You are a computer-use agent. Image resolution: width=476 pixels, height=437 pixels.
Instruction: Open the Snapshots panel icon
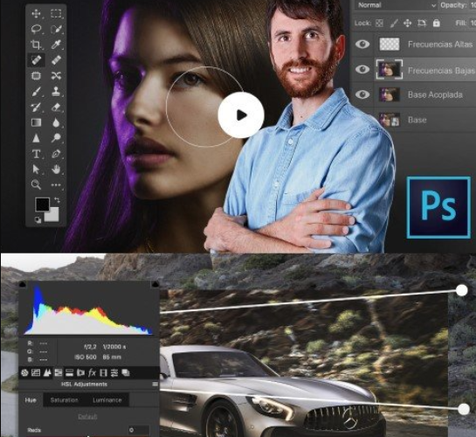pyautogui.click(x=126, y=372)
